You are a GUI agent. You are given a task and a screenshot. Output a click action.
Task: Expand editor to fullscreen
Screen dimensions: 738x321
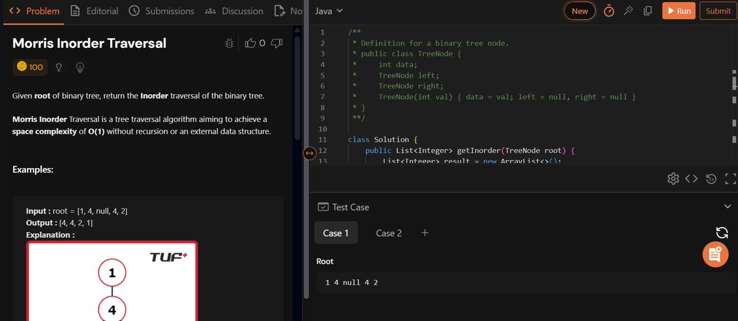point(730,179)
